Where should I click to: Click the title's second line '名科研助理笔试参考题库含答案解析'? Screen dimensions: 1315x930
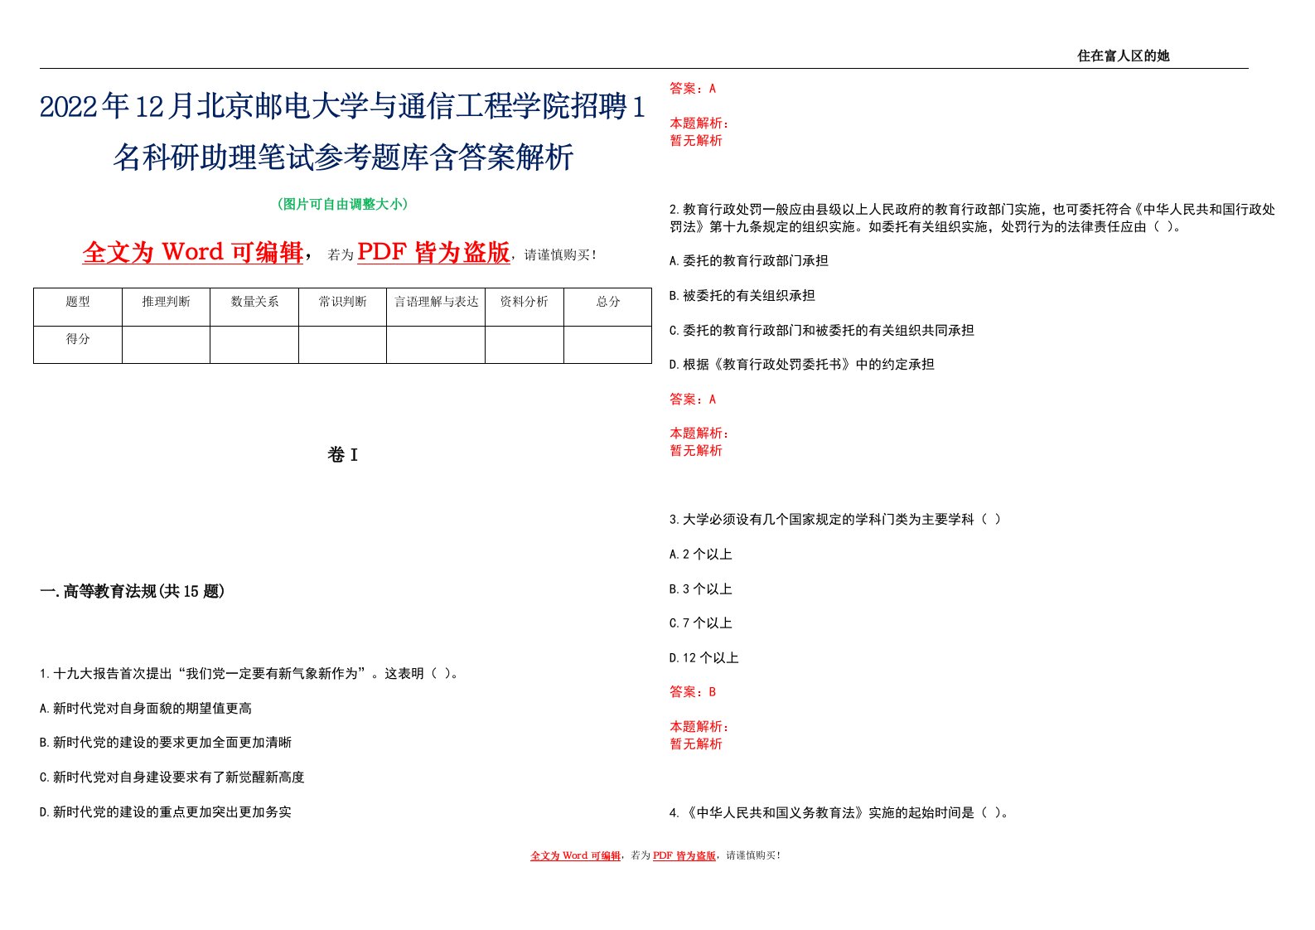pyautogui.click(x=343, y=157)
